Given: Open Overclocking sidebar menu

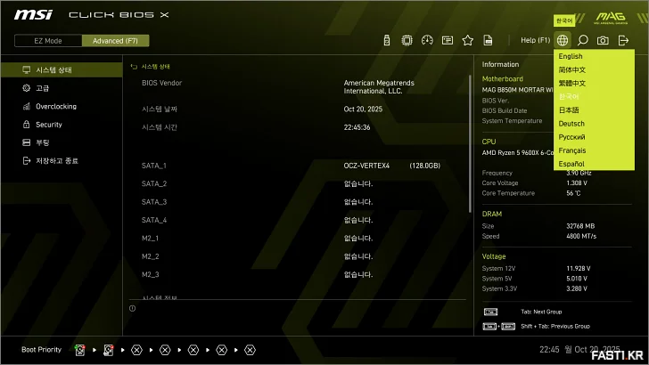Looking at the screenshot, I should point(62,106).
